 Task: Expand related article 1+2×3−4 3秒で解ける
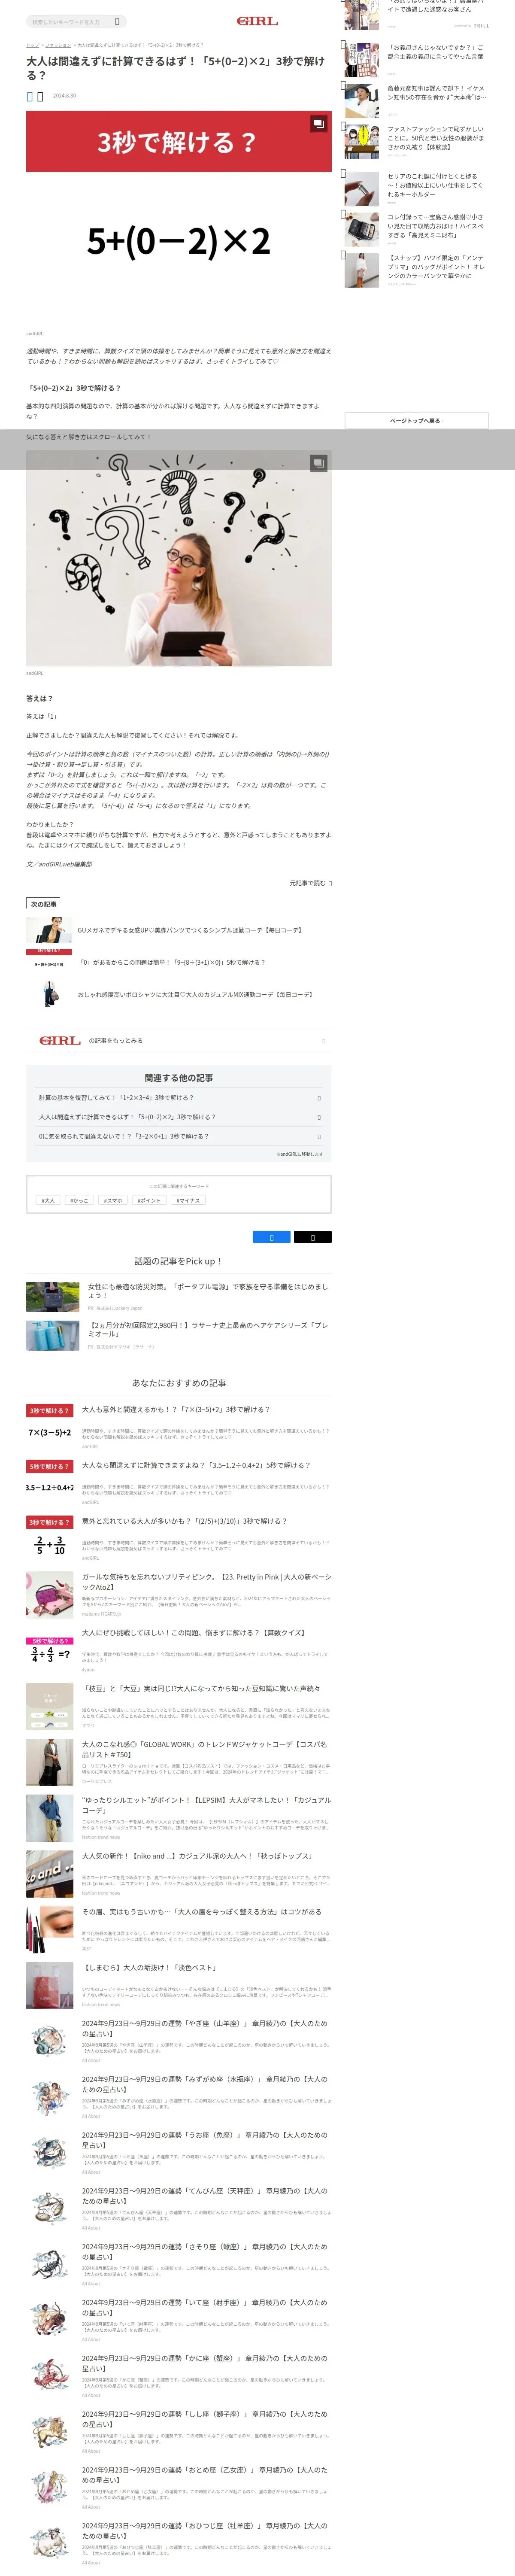179,1097
